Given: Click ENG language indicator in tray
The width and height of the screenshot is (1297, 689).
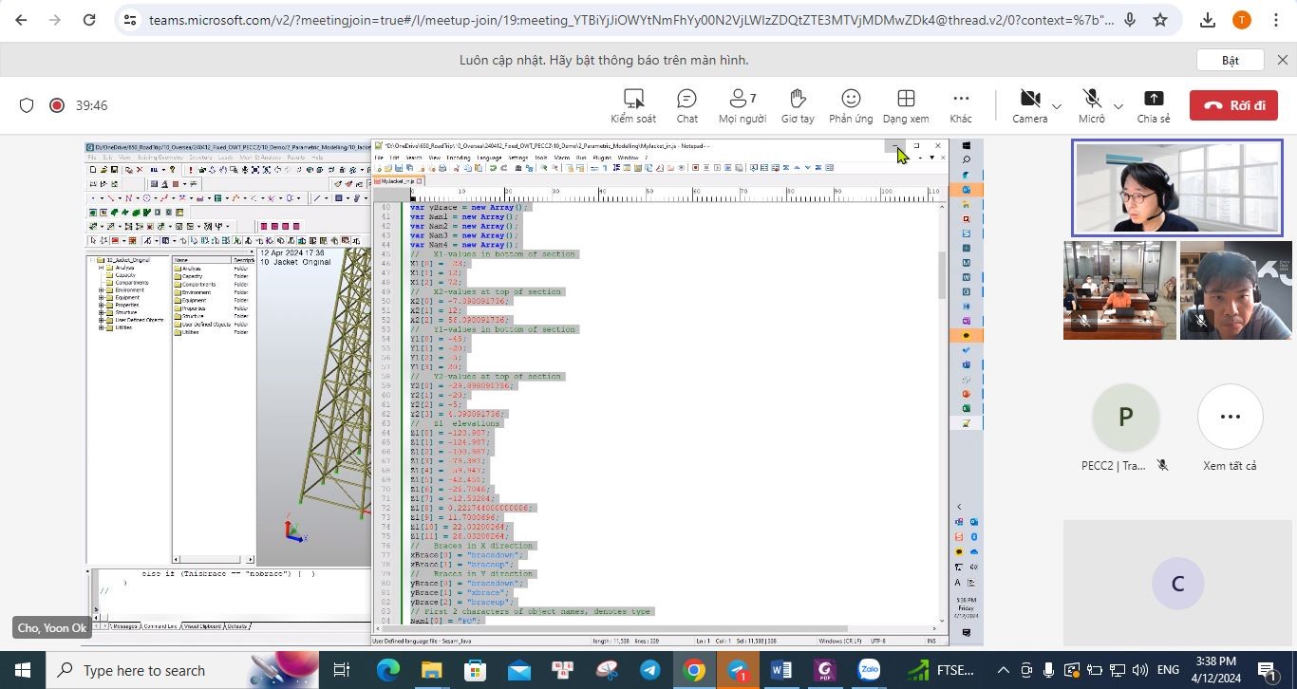Looking at the screenshot, I should [1168, 670].
